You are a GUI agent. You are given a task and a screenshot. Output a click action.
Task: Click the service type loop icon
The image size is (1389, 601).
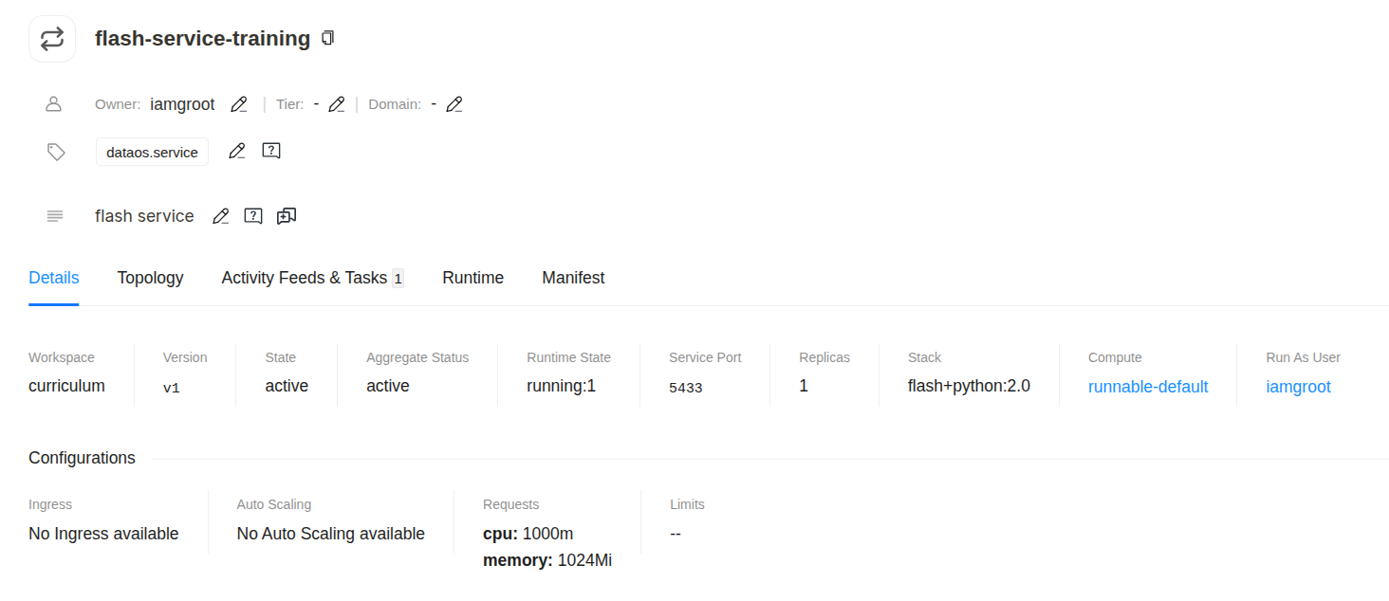point(52,39)
